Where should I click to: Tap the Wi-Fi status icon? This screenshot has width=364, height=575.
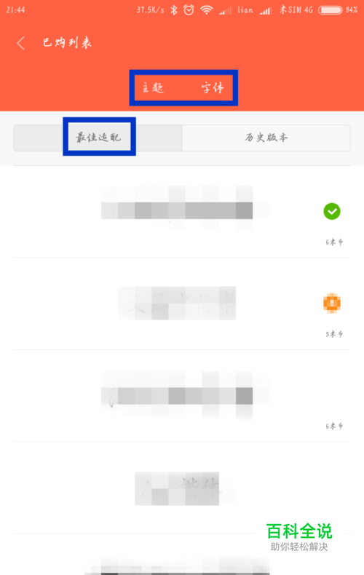[x=207, y=10]
